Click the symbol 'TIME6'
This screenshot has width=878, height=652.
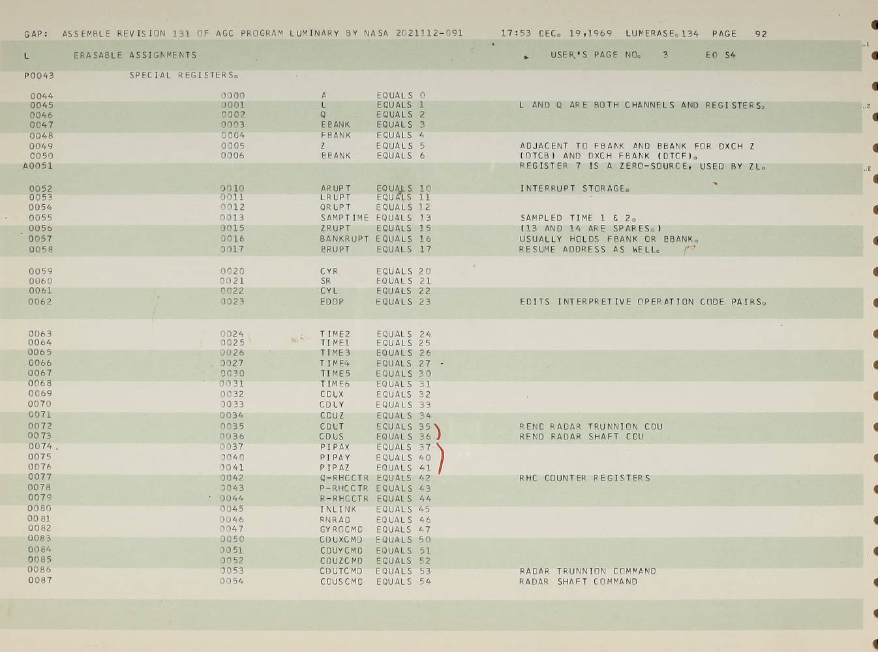[335, 384]
